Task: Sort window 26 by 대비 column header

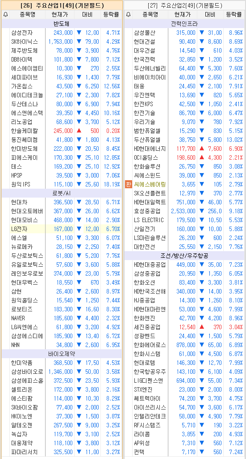Action: point(87,15)
